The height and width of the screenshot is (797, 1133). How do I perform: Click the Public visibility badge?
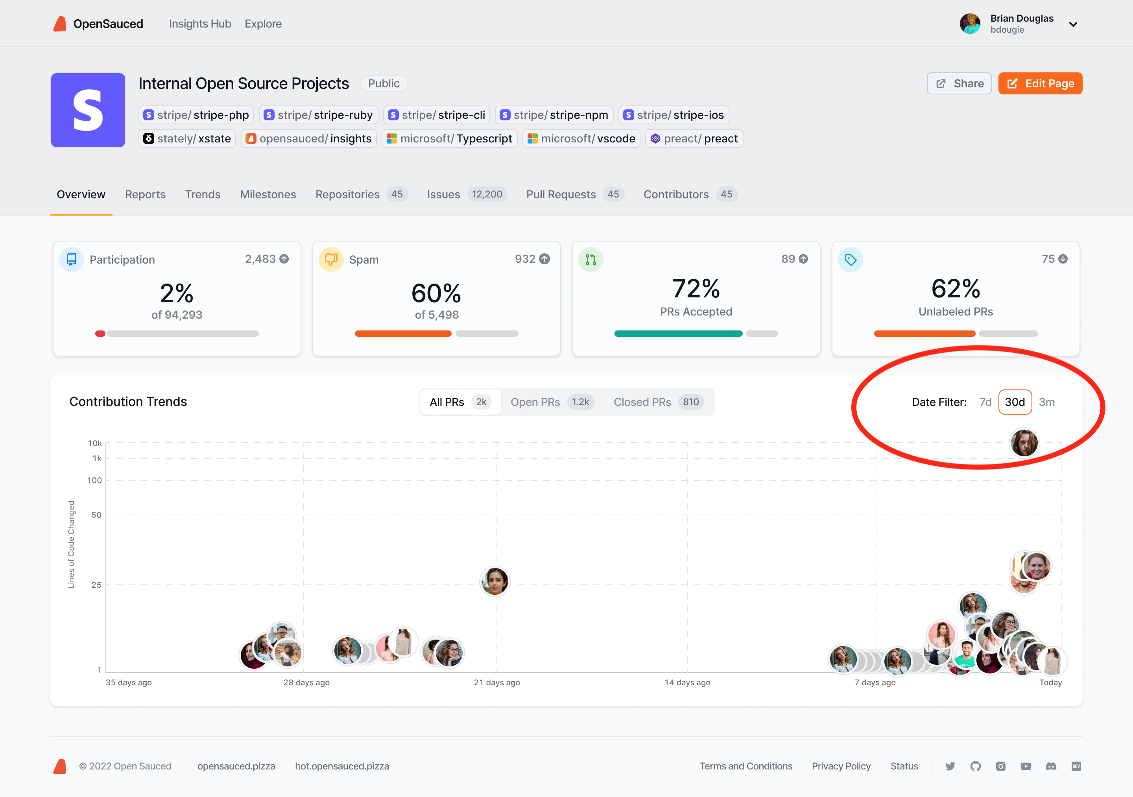pos(384,83)
